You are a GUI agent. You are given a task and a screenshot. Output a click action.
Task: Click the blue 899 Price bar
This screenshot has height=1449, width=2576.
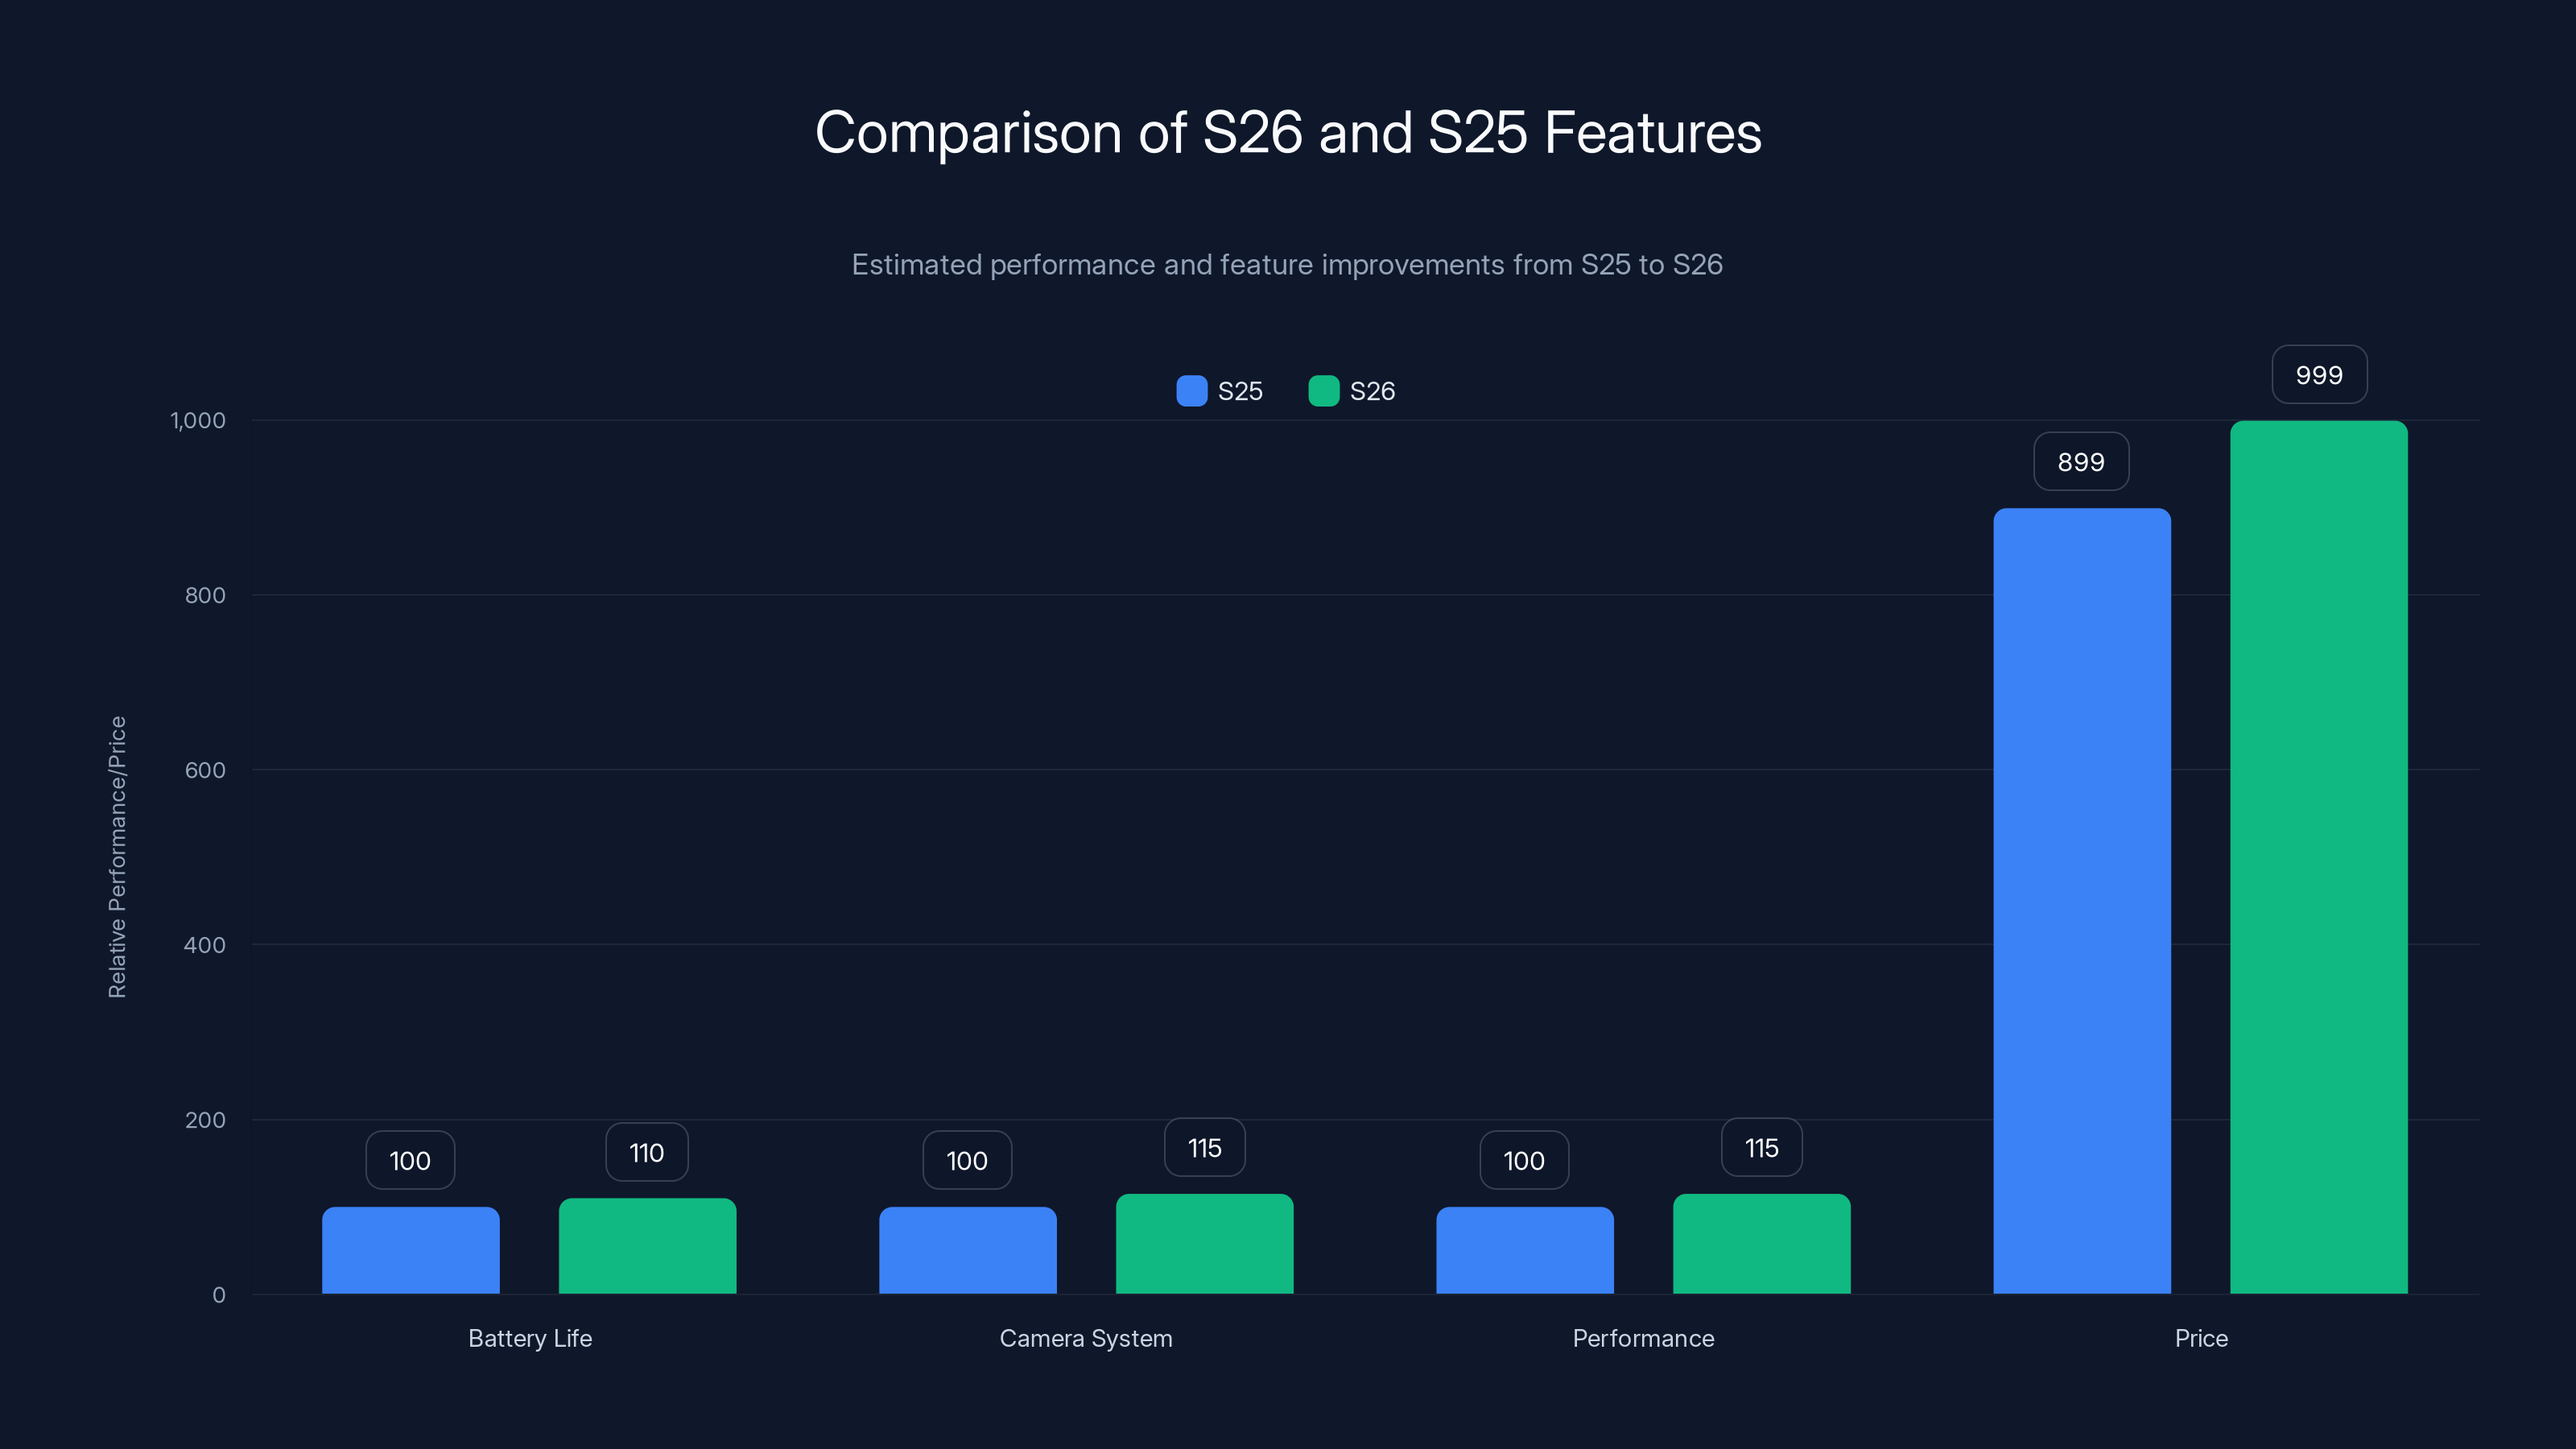[x=2080, y=900]
